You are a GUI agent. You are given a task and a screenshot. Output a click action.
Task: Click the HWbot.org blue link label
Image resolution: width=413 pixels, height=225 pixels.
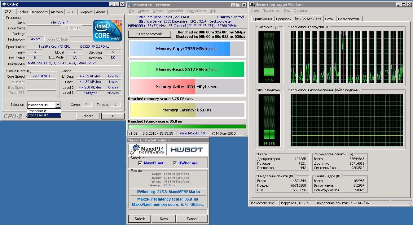coord(188,163)
